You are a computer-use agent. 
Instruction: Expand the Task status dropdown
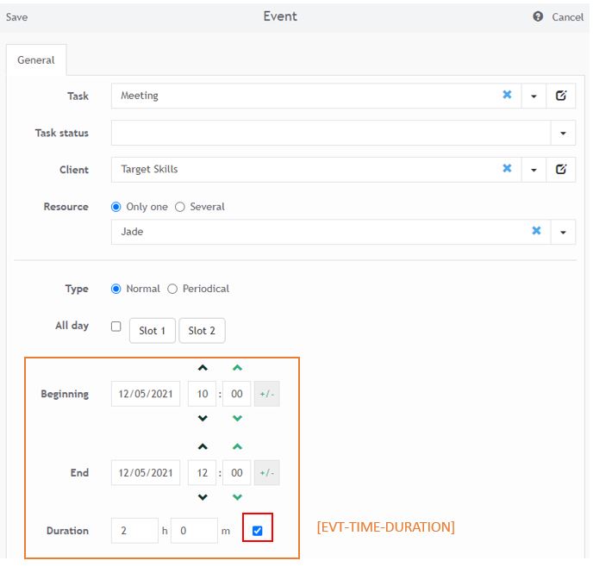[563, 134]
